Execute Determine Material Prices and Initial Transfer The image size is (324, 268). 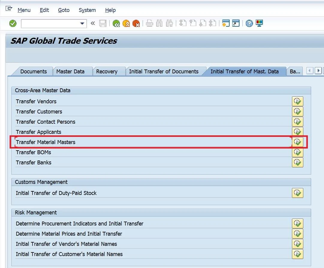coord(297,233)
